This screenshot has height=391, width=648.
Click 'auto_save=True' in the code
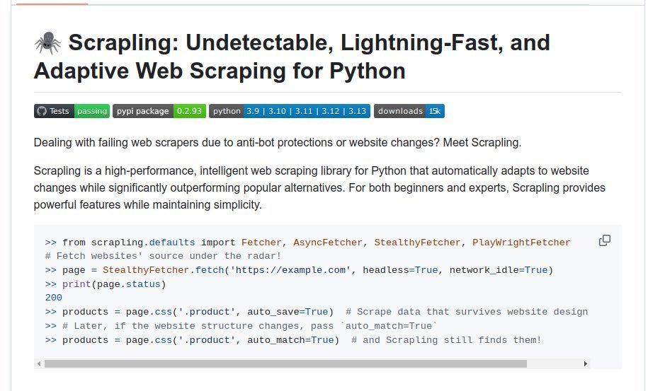tap(288, 312)
